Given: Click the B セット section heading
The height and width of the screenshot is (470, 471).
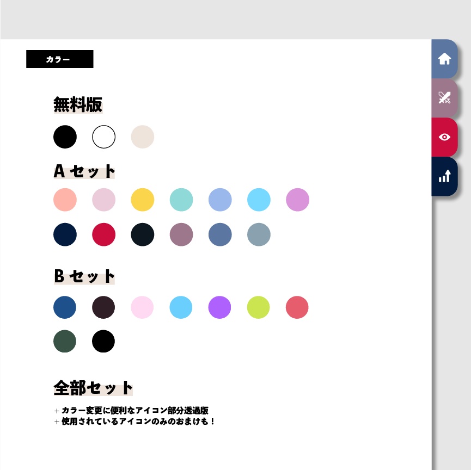Looking at the screenshot, I should click(x=83, y=276).
